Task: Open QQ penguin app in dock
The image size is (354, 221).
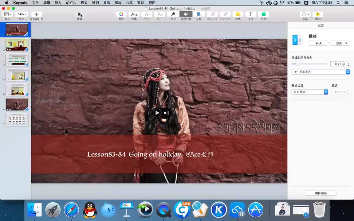Action: (x=90, y=210)
